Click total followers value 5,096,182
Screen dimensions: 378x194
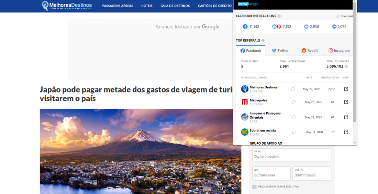335,66
